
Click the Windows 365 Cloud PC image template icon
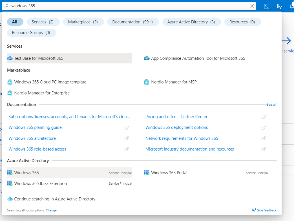tap(10, 82)
